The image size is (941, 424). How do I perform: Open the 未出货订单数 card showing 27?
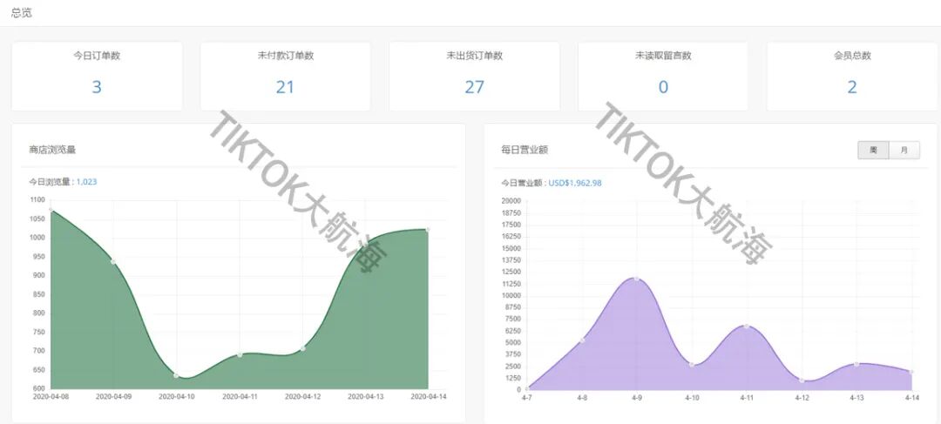coord(474,76)
